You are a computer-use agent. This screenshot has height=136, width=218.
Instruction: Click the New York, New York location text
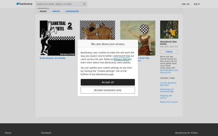click(169, 47)
